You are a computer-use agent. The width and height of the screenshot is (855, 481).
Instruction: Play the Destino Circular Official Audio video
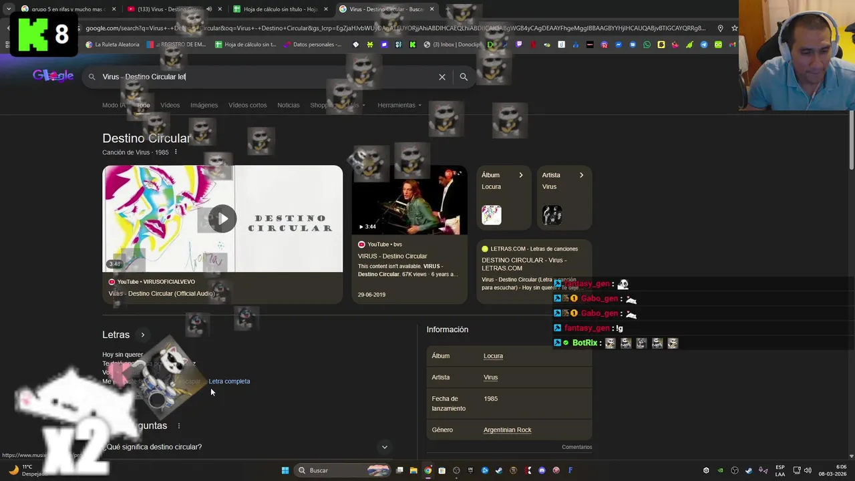pyautogui.click(x=222, y=218)
